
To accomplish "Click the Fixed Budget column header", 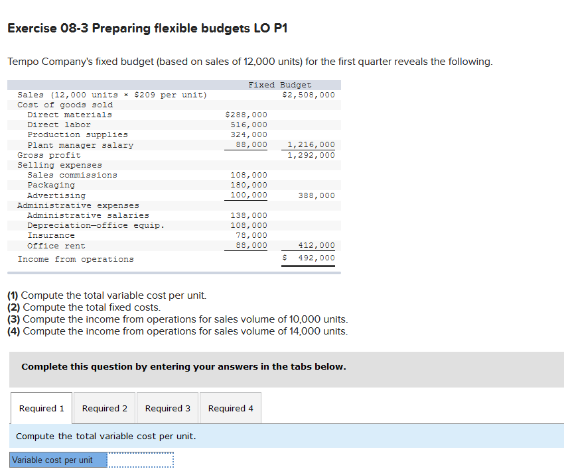I will click(279, 84).
